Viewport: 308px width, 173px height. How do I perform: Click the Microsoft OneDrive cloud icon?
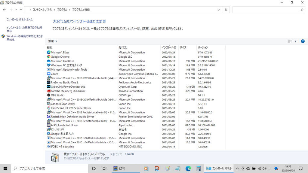point(48,61)
